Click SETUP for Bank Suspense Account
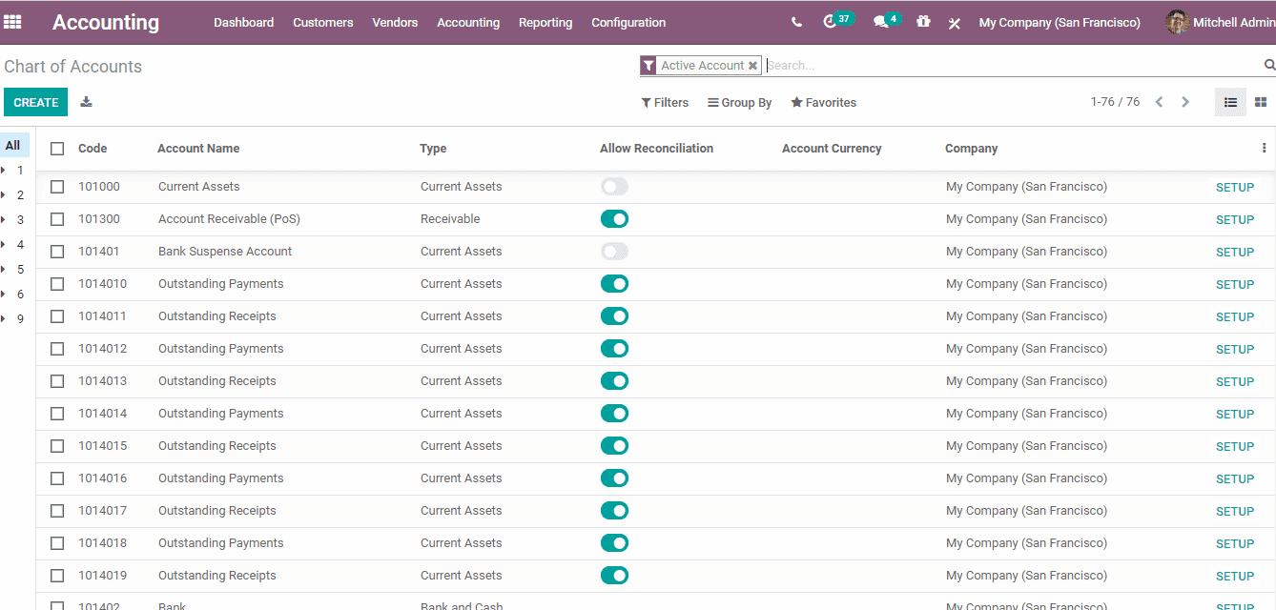The image size is (1276, 610). [1235, 253]
